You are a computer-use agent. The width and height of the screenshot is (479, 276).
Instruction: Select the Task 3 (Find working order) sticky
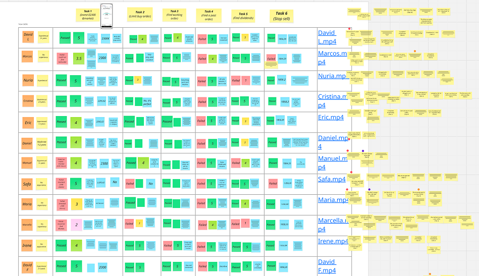tap(174, 15)
